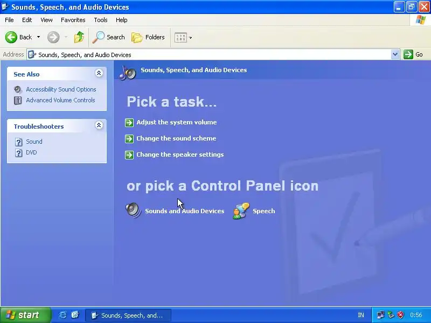431x323 pixels.
Task: Click the Advanced Volume Controls icon
Action: point(18,100)
